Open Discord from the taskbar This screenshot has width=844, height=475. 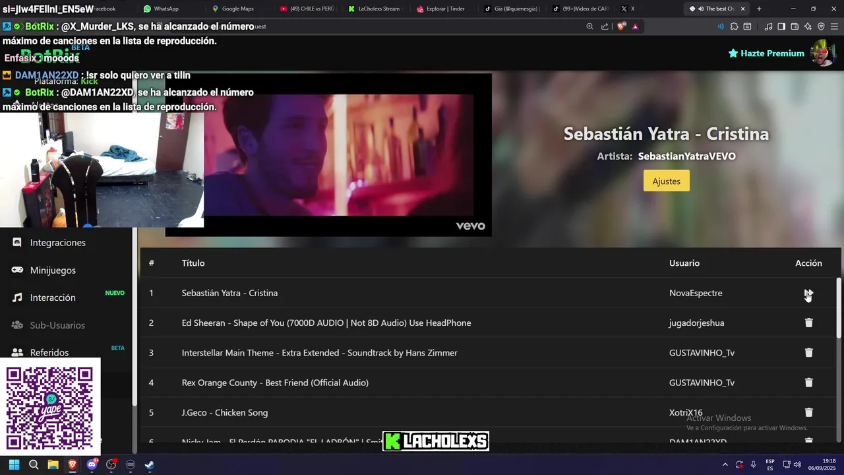point(92,464)
